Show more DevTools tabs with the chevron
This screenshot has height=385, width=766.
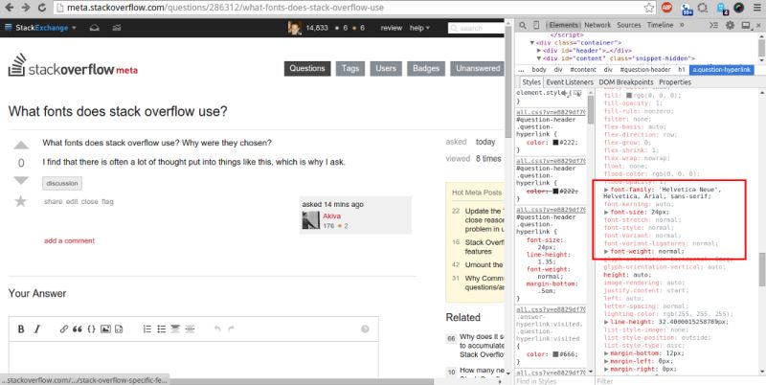(682, 25)
